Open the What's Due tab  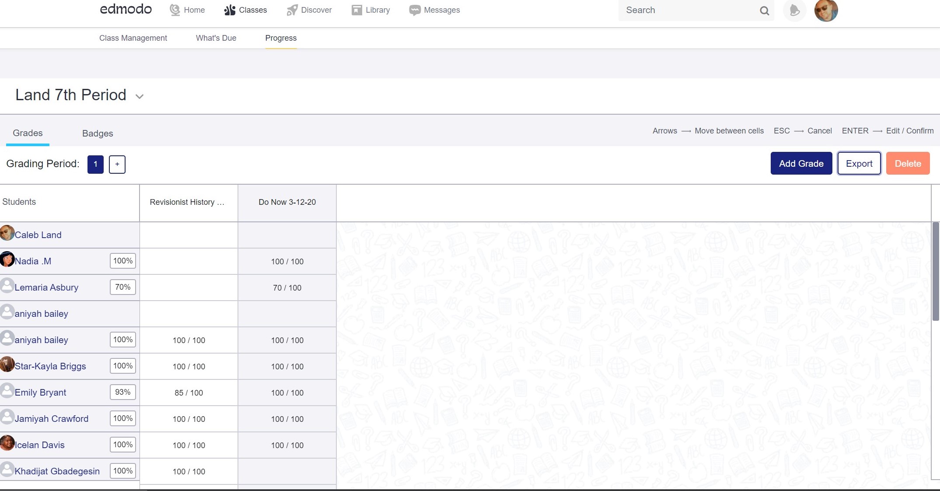216,38
